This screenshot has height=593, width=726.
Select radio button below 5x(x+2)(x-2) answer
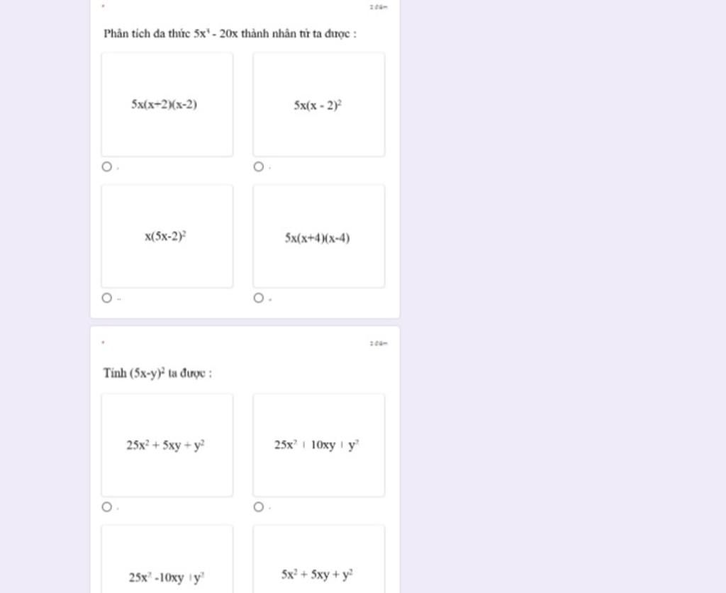[x=106, y=166]
